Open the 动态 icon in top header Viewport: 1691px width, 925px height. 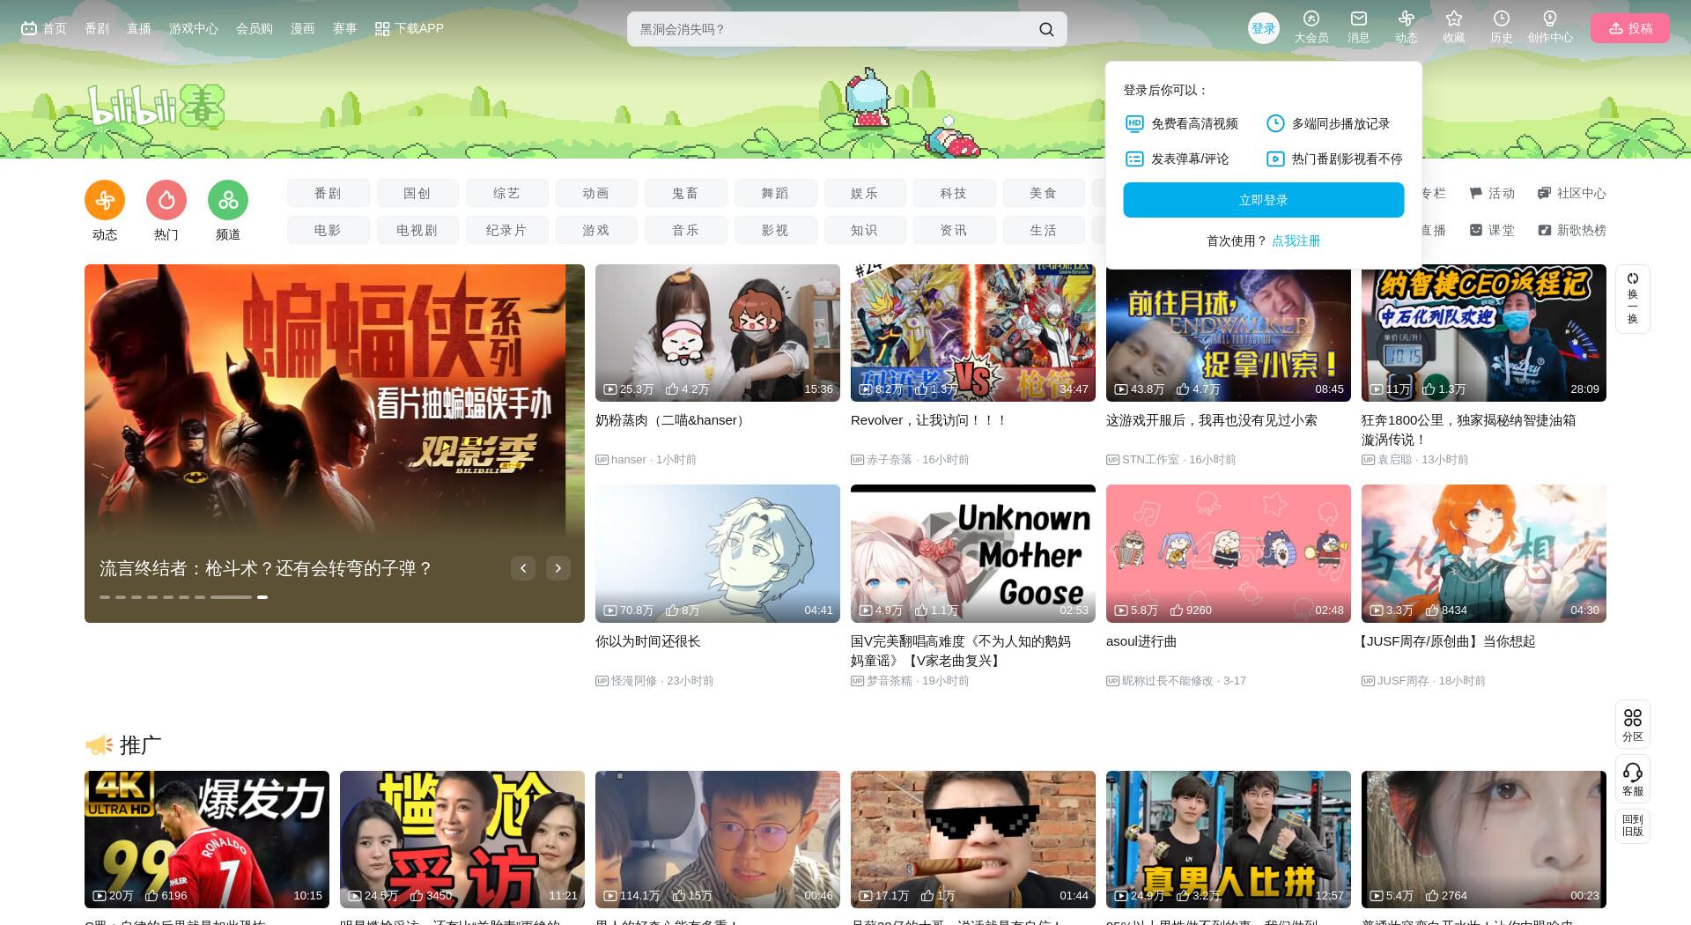click(x=1407, y=18)
